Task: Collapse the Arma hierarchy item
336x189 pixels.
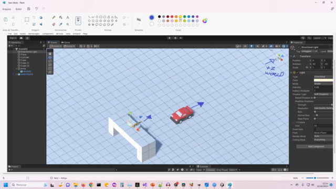Action: coord(16,69)
